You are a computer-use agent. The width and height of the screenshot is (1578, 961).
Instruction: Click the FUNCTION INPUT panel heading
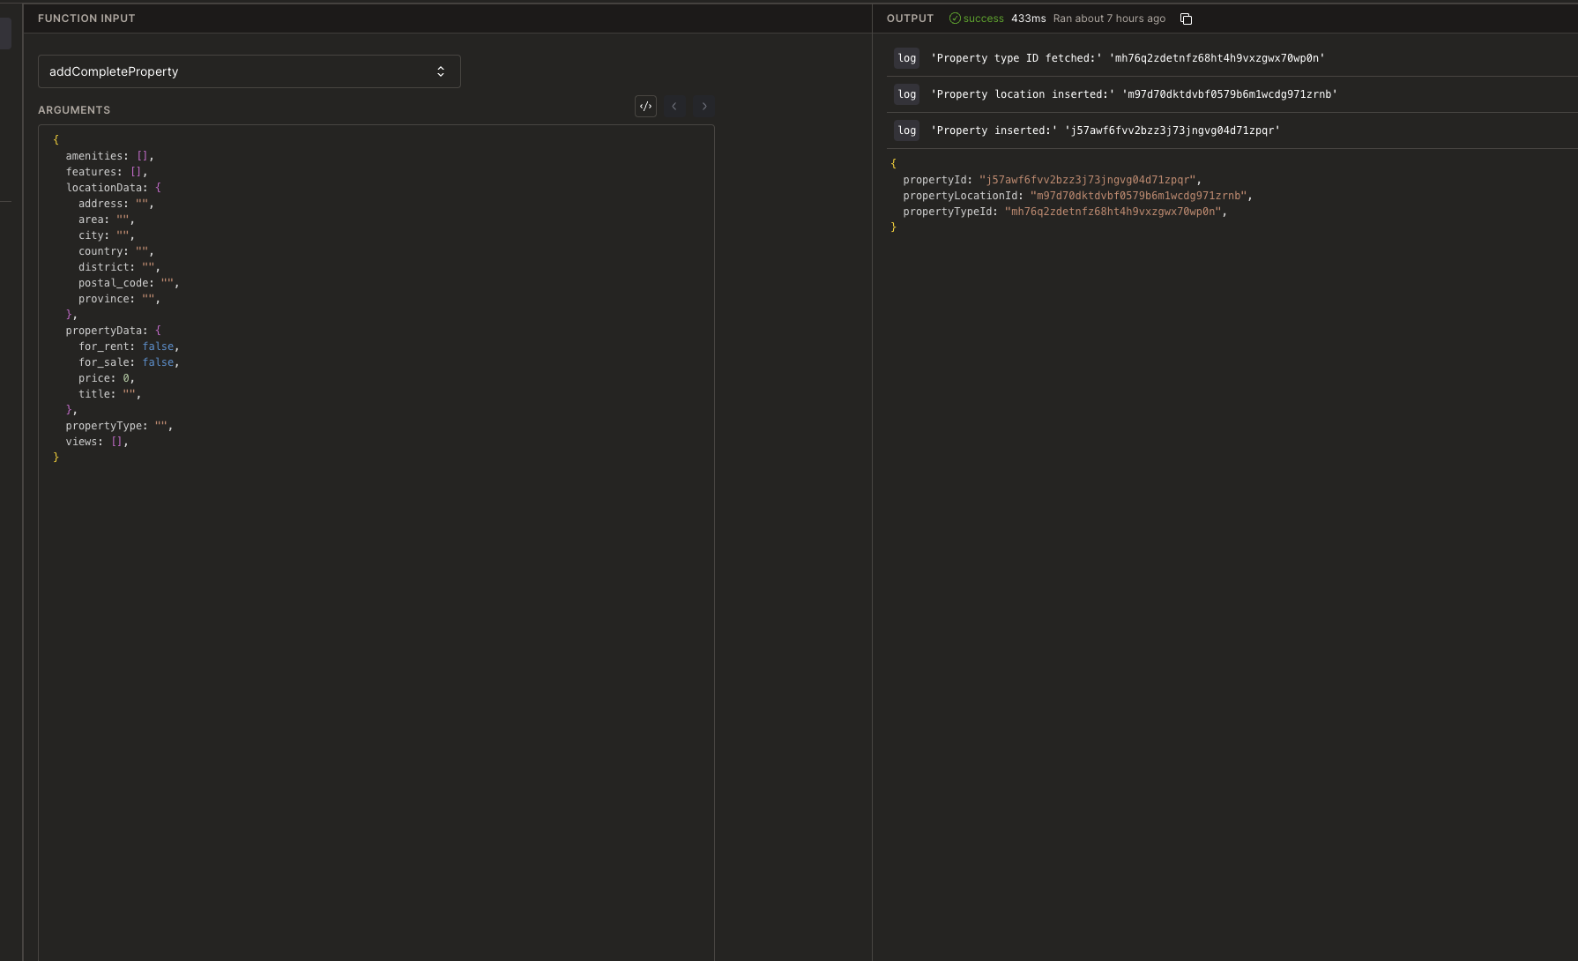pos(86,19)
